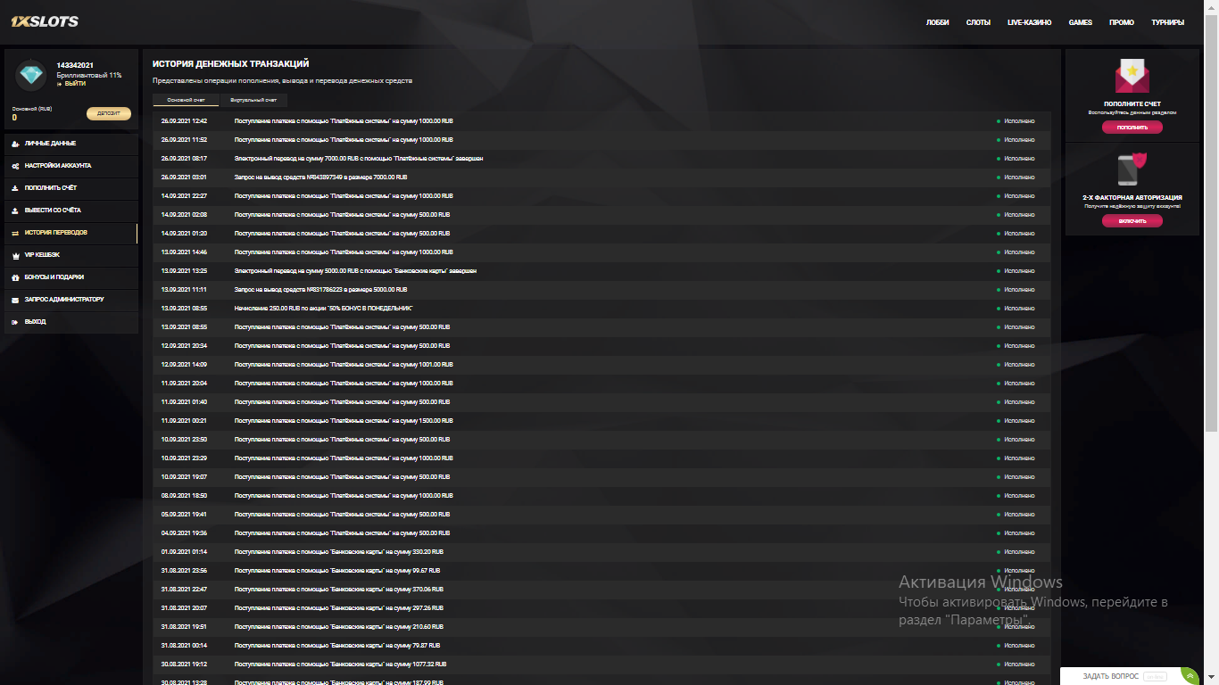This screenshot has height=685, width=1219.
Task: Click the page scrollbar down arrow
Action: tap(1212, 679)
